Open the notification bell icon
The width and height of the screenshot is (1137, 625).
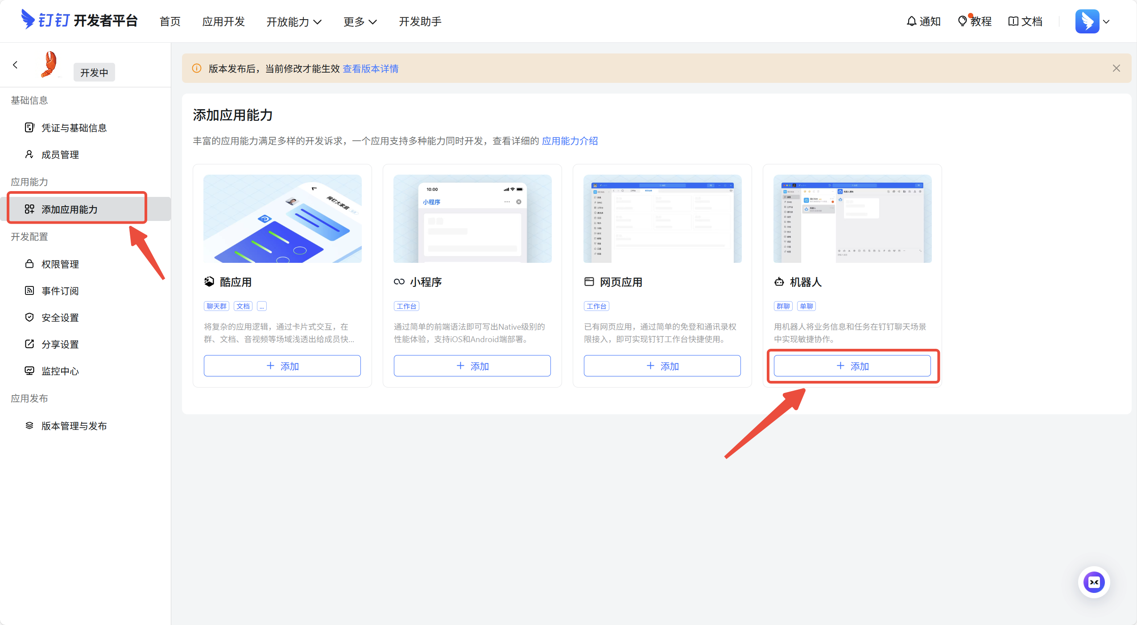pyautogui.click(x=911, y=21)
